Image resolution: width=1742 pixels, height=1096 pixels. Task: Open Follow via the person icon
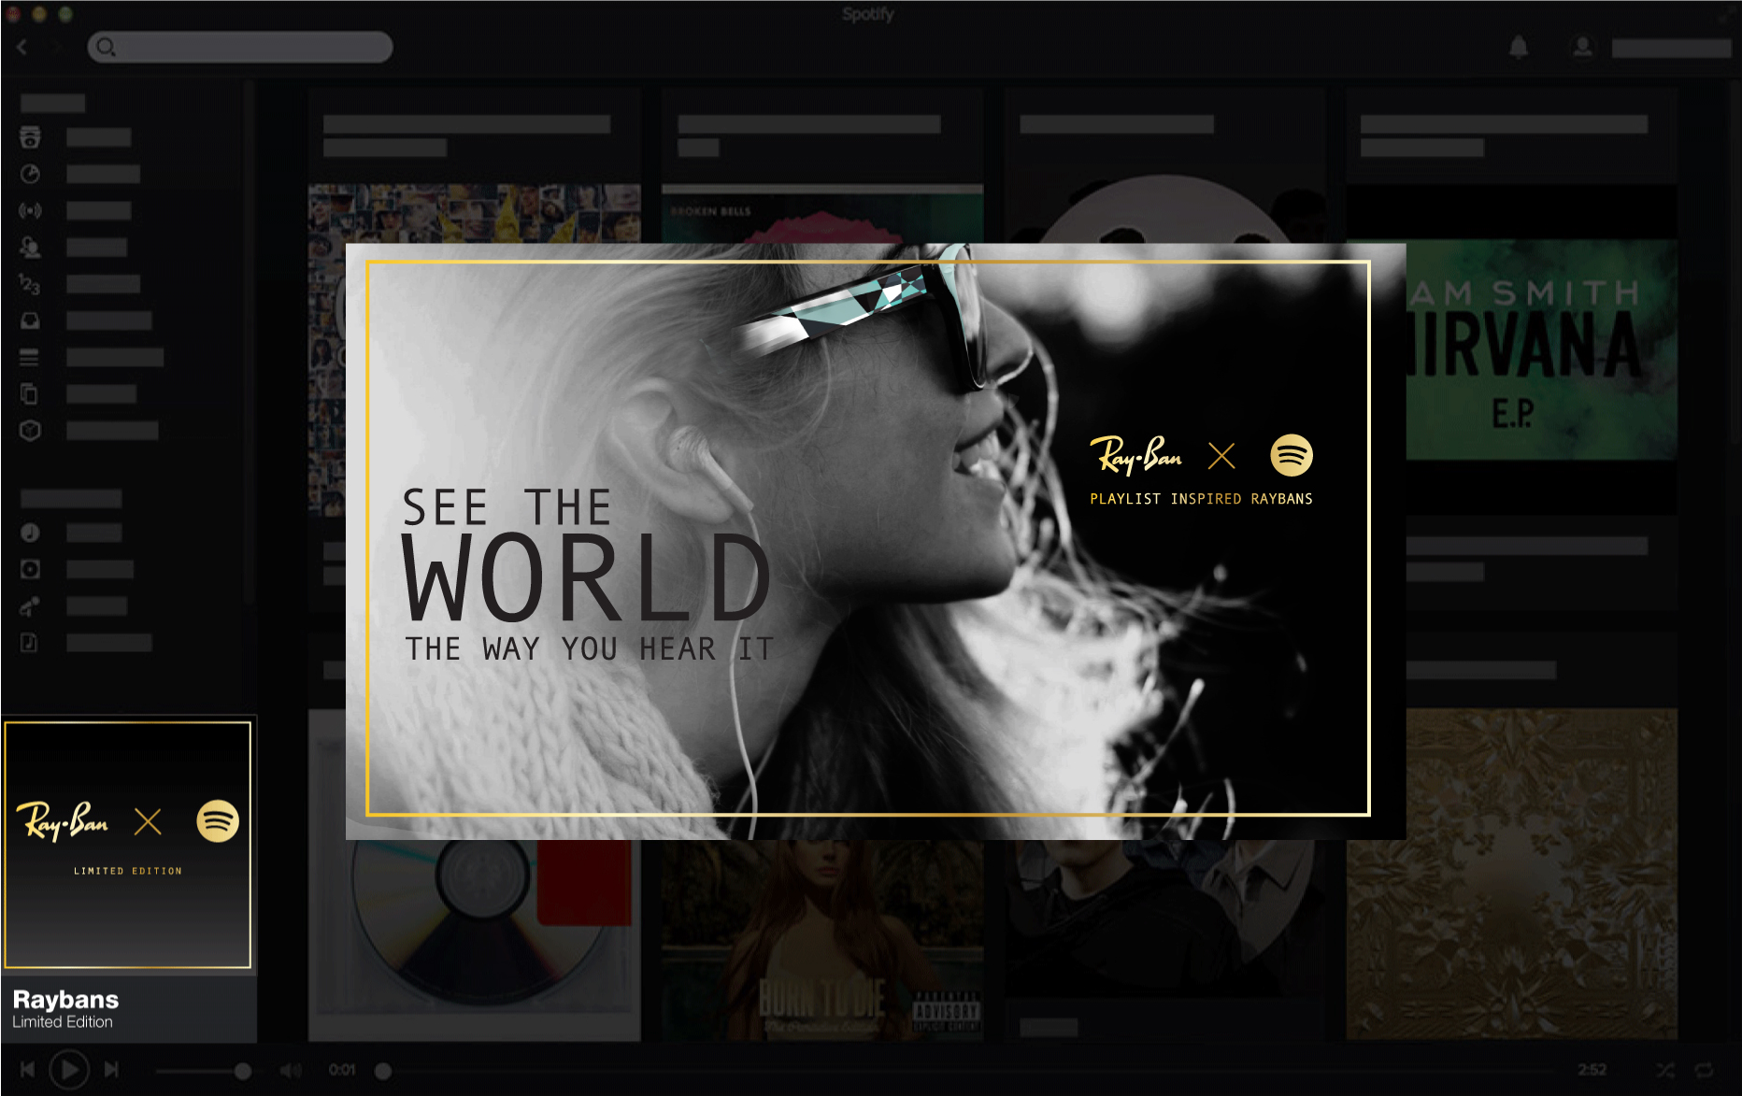pyautogui.click(x=30, y=247)
